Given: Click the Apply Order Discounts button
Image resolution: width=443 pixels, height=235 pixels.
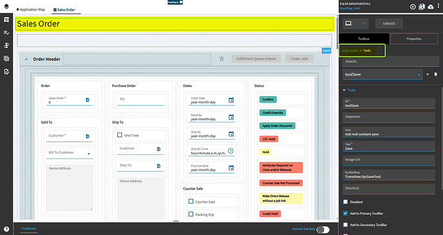Looking at the screenshot, I should (x=277, y=126).
